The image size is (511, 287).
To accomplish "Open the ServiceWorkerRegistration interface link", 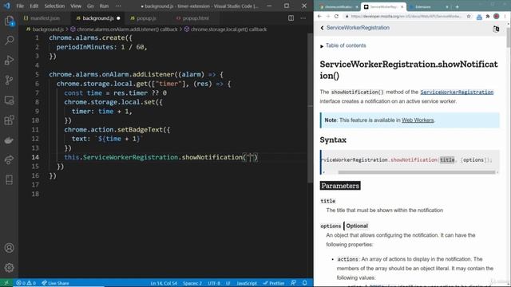I will [x=457, y=92].
